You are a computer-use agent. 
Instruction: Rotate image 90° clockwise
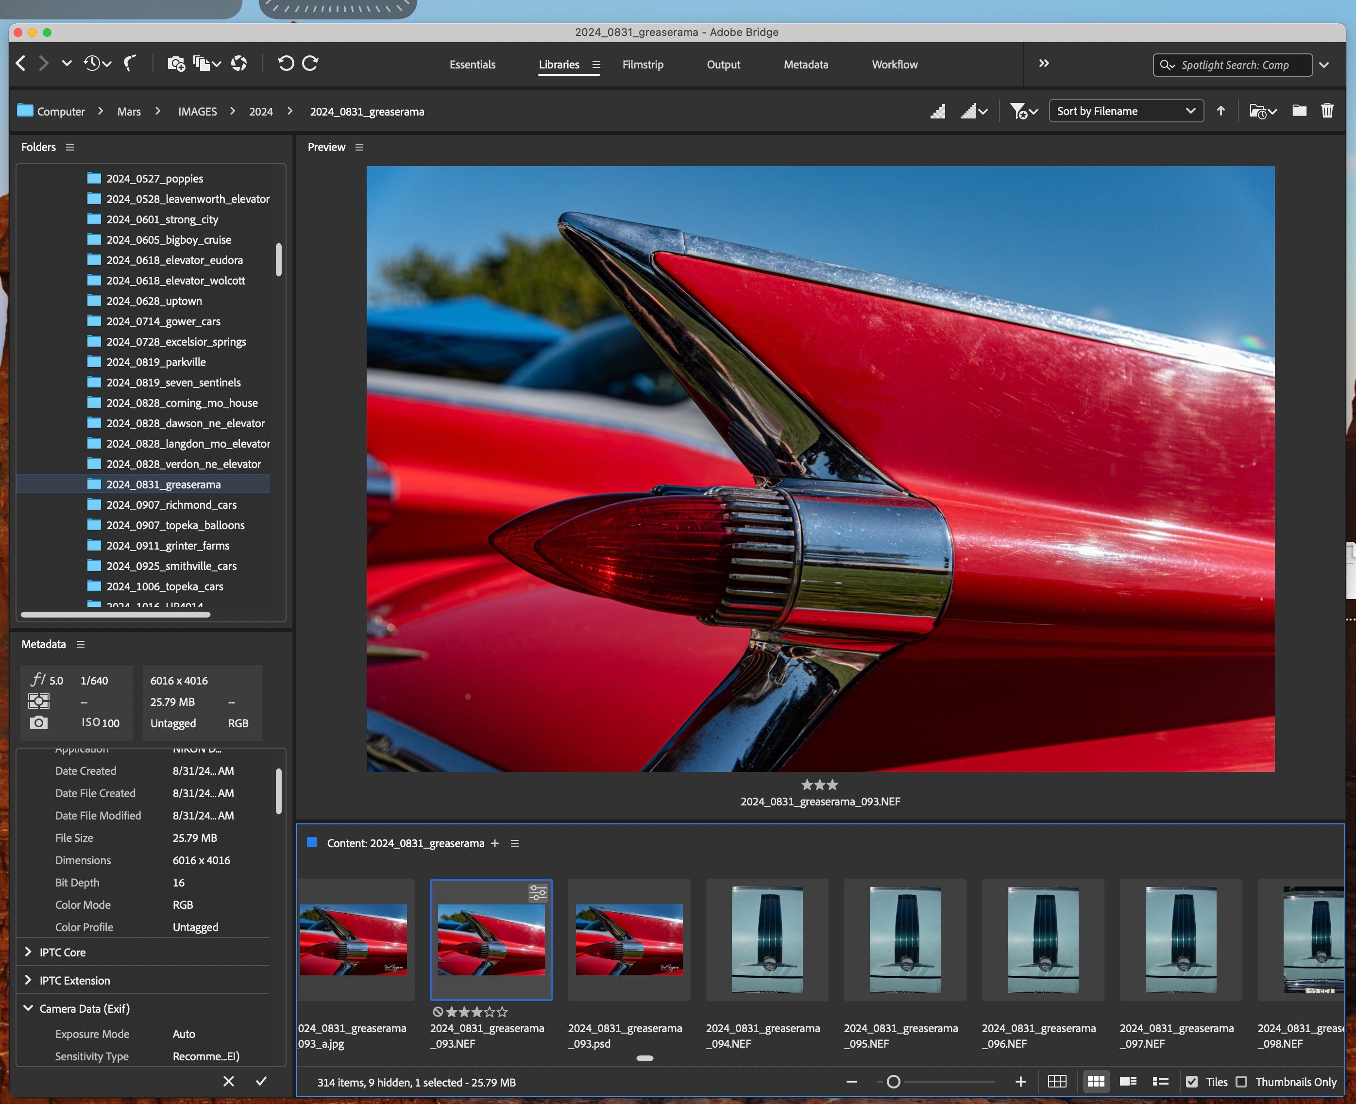click(x=310, y=64)
